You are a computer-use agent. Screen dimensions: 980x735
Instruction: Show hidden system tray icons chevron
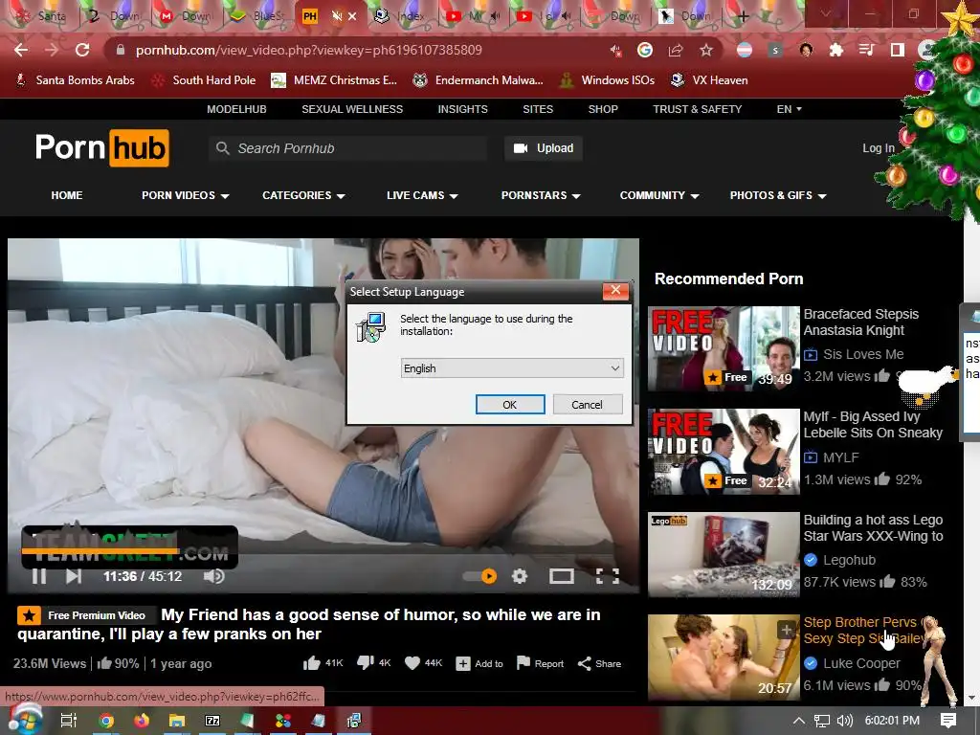pyautogui.click(x=799, y=721)
